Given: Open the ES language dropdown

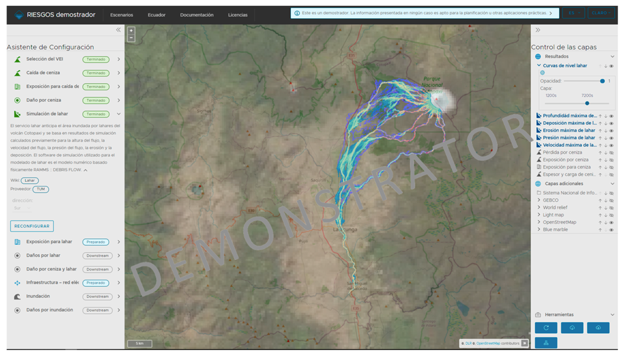Looking at the screenshot, I should 573,13.
